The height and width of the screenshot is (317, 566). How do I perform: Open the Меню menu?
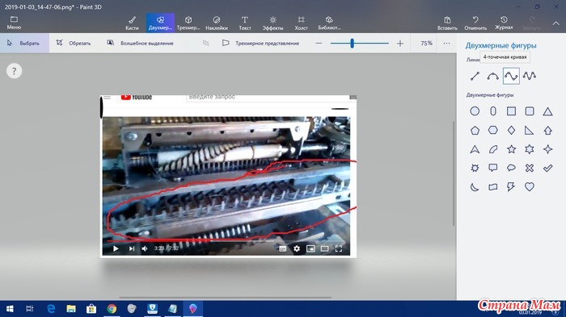pyautogui.click(x=14, y=23)
